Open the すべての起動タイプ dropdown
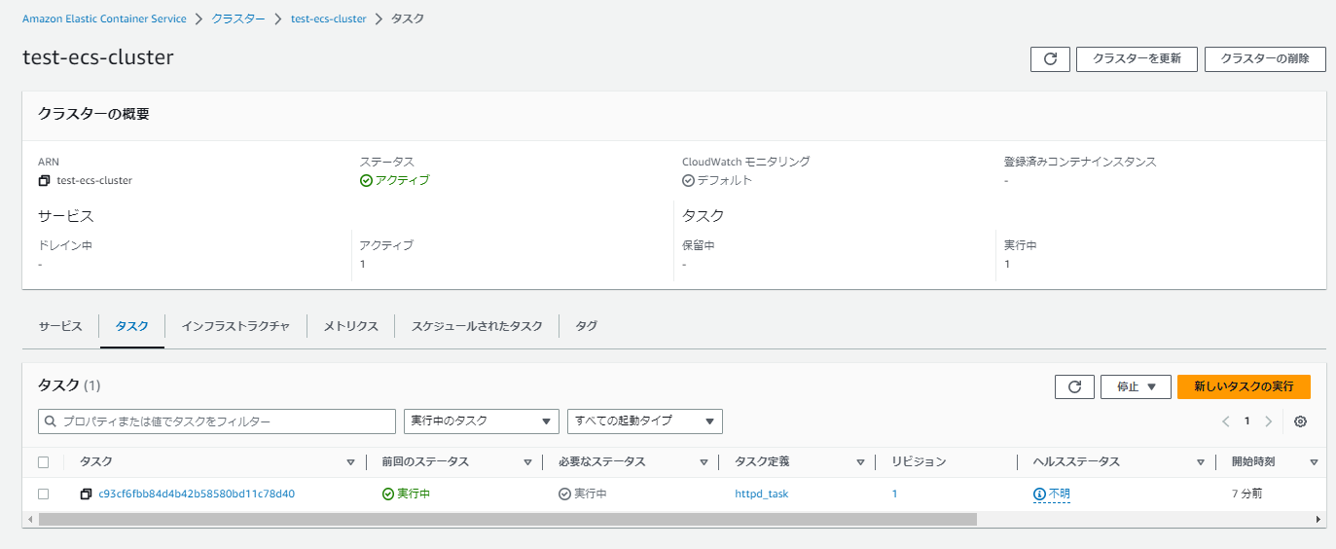Image resolution: width=1336 pixels, height=549 pixels. click(644, 421)
